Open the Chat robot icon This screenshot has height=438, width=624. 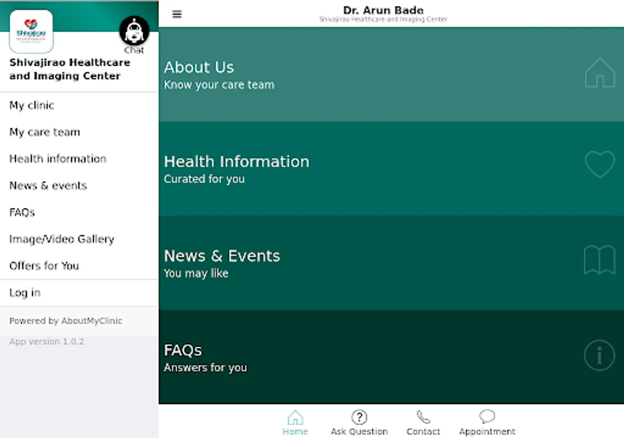tap(134, 31)
